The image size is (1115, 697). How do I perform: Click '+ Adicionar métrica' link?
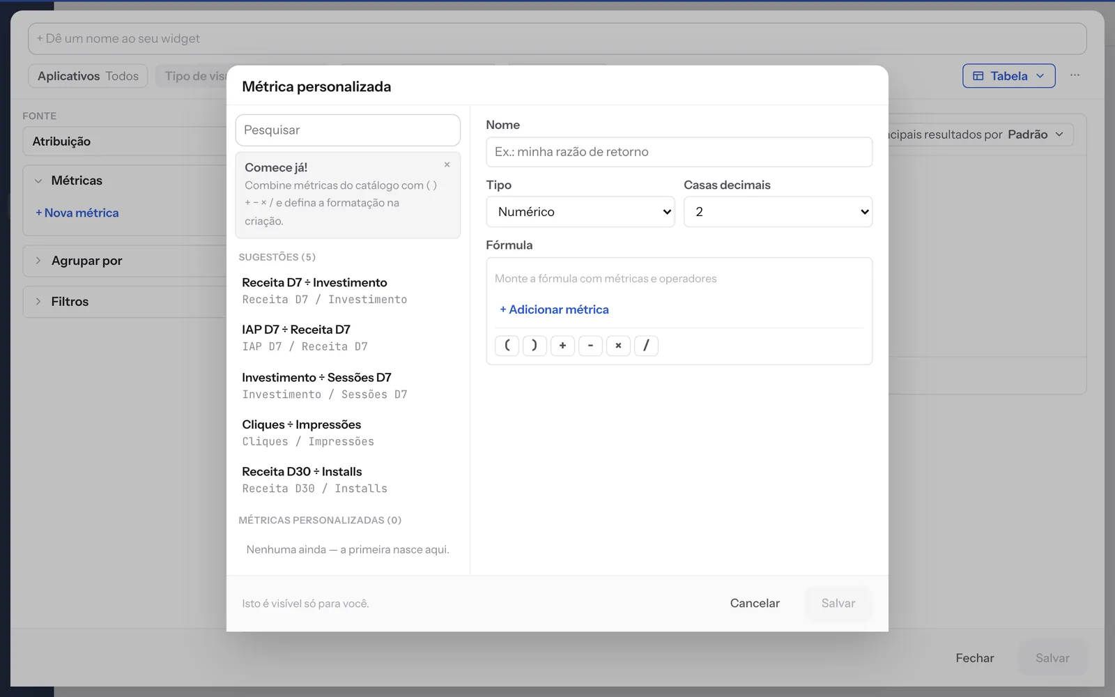(554, 309)
